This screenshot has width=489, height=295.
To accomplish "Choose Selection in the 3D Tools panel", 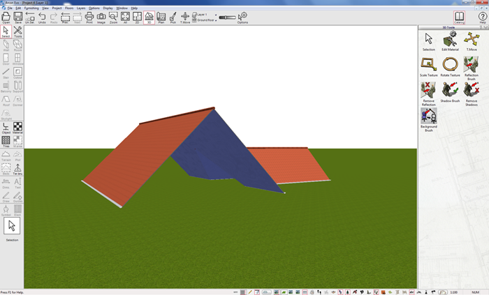I will pyautogui.click(x=429, y=41).
